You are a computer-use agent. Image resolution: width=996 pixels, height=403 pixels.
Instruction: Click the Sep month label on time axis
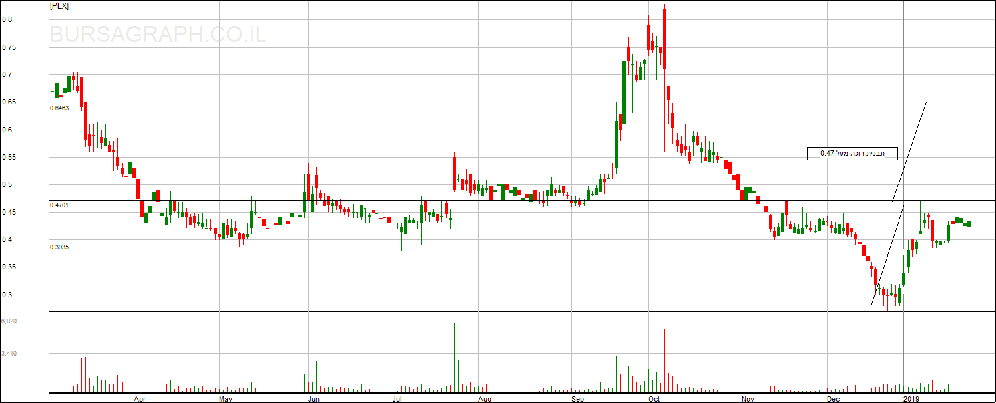tap(577, 399)
